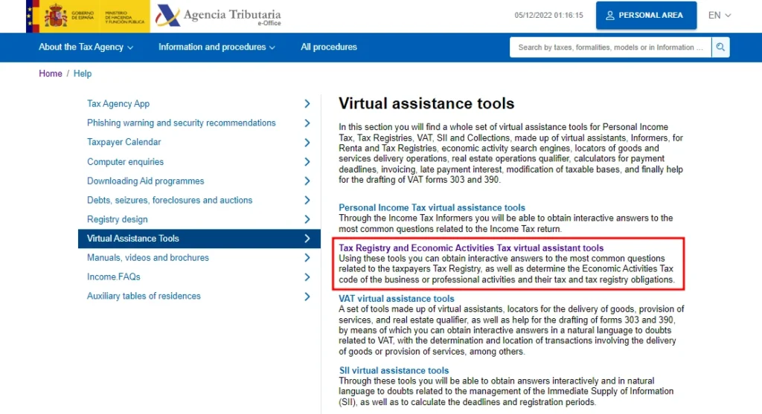Open the All procedures menu item

(328, 47)
